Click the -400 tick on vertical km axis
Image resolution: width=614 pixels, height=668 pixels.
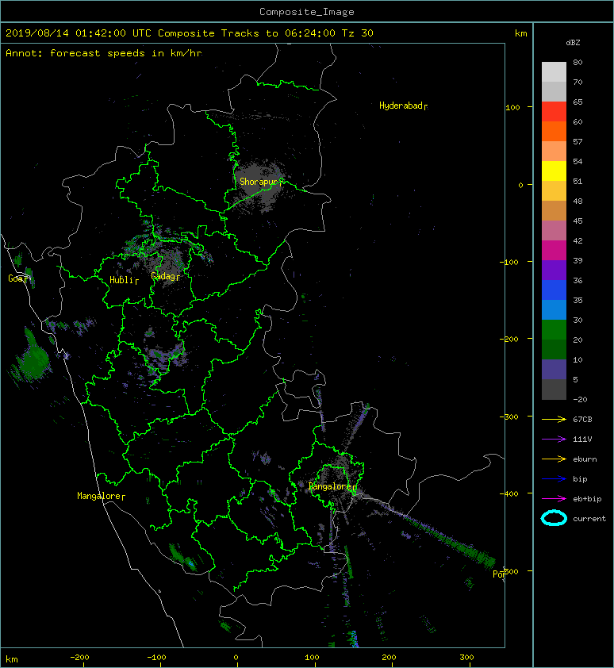[x=508, y=493]
